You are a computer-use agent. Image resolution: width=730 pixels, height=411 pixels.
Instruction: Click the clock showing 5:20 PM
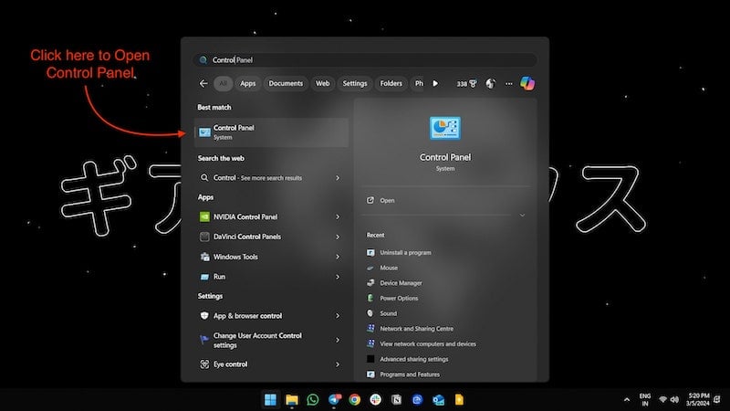(x=697, y=400)
